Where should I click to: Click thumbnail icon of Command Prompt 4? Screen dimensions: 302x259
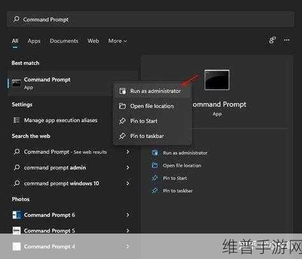17,246
